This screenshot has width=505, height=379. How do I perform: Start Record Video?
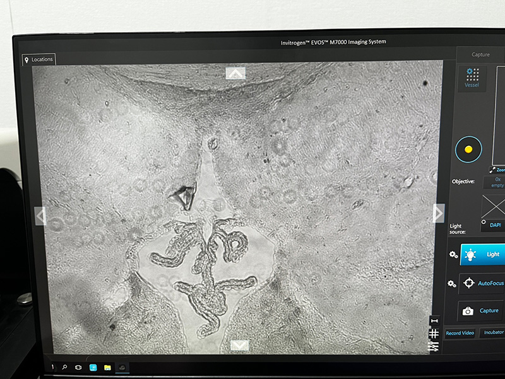pos(461,332)
